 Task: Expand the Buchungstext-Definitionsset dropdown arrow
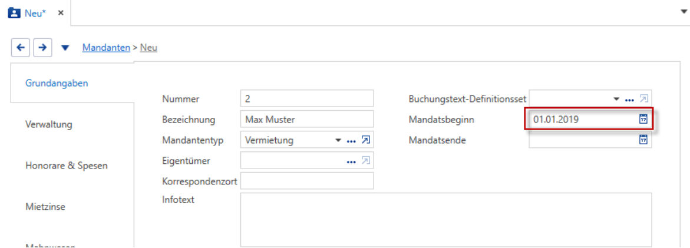point(616,99)
